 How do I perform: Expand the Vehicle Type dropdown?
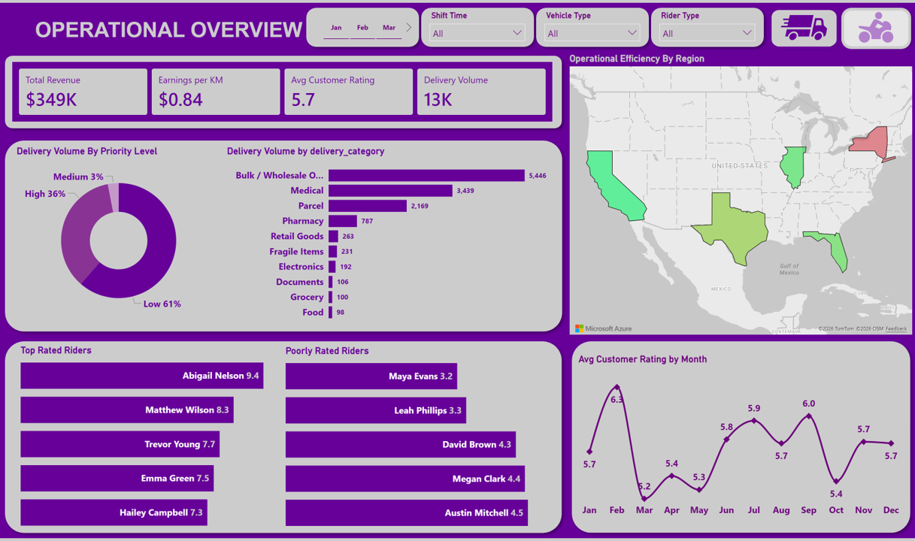click(592, 33)
